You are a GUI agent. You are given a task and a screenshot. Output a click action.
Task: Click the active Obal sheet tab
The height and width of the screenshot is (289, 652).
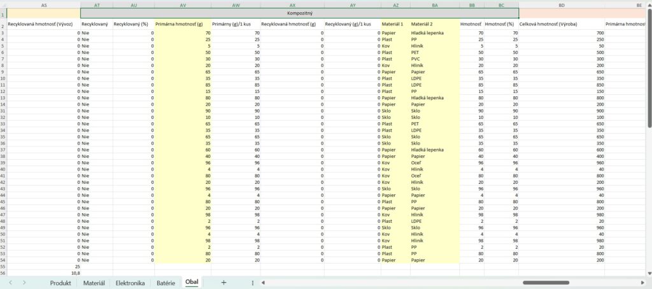click(x=192, y=283)
